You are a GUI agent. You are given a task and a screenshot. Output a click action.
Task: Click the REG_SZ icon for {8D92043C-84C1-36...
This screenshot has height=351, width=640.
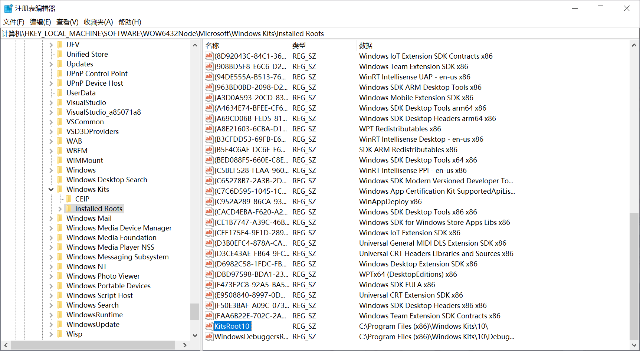tap(209, 56)
